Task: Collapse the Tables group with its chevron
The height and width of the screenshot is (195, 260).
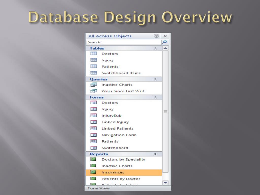Action: coord(154,48)
